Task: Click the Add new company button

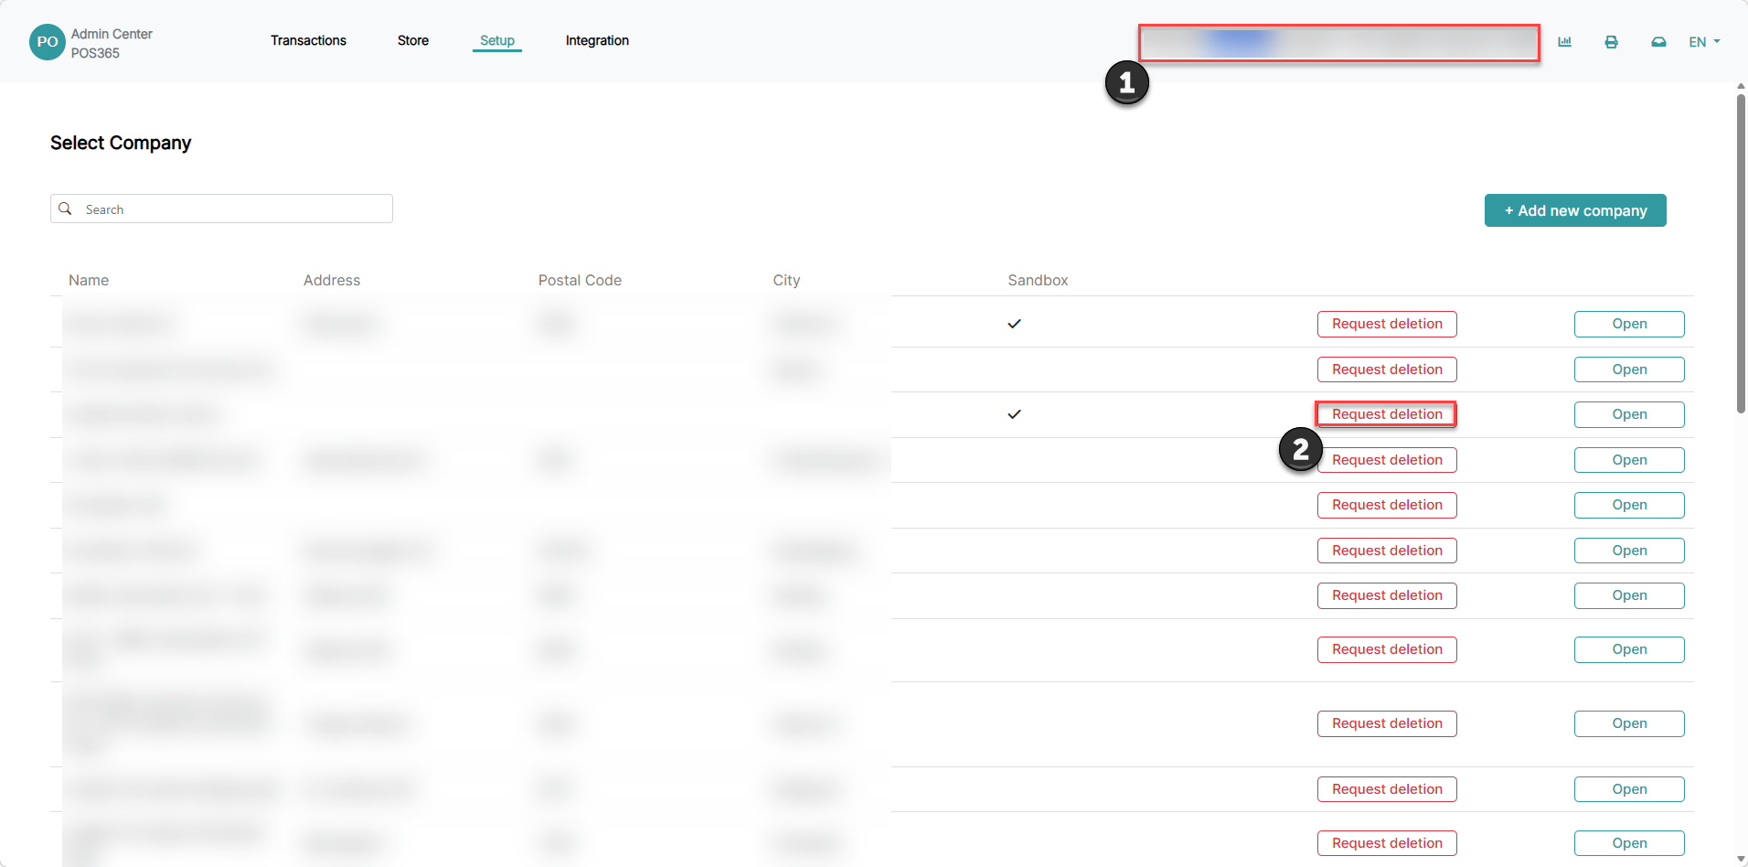Action: (1575, 210)
